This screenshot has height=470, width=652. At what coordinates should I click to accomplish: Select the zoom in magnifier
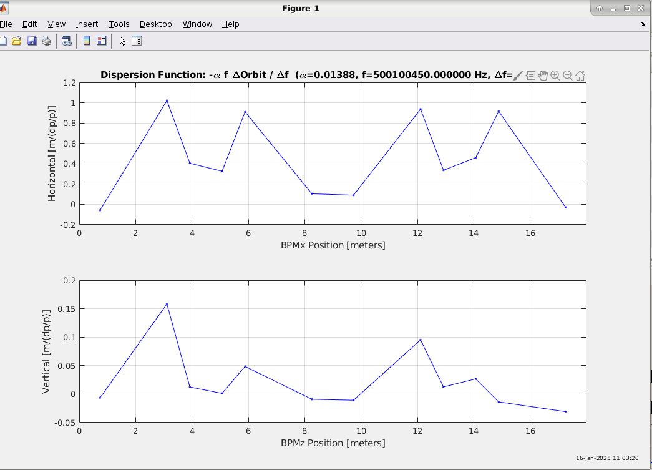[x=555, y=76]
